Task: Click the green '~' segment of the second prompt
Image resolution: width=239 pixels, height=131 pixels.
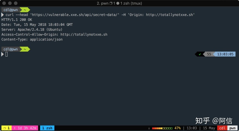Action: (25, 49)
